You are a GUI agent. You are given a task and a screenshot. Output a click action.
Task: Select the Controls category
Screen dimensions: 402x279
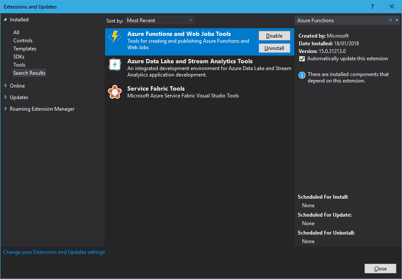point(23,40)
